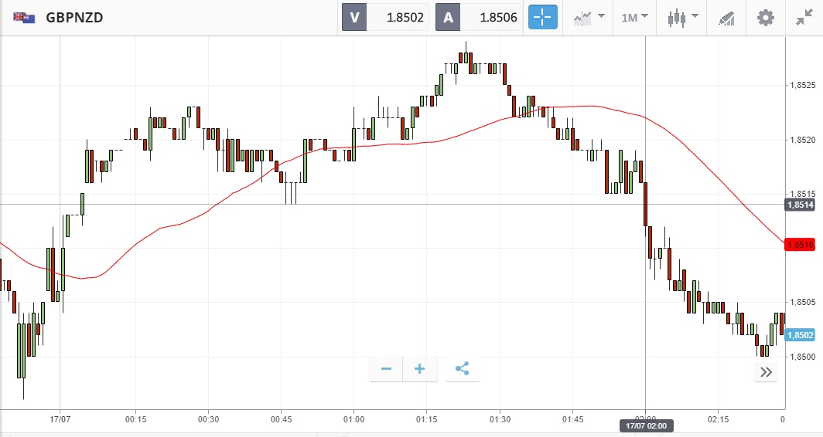
Task: Open the compare instruments dropdown
Action: tap(589, 17)
